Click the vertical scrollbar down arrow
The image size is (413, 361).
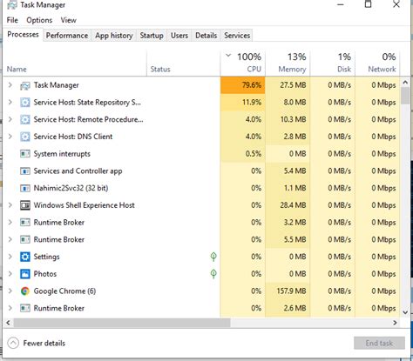pyautogui.click(x=405, y=312)
